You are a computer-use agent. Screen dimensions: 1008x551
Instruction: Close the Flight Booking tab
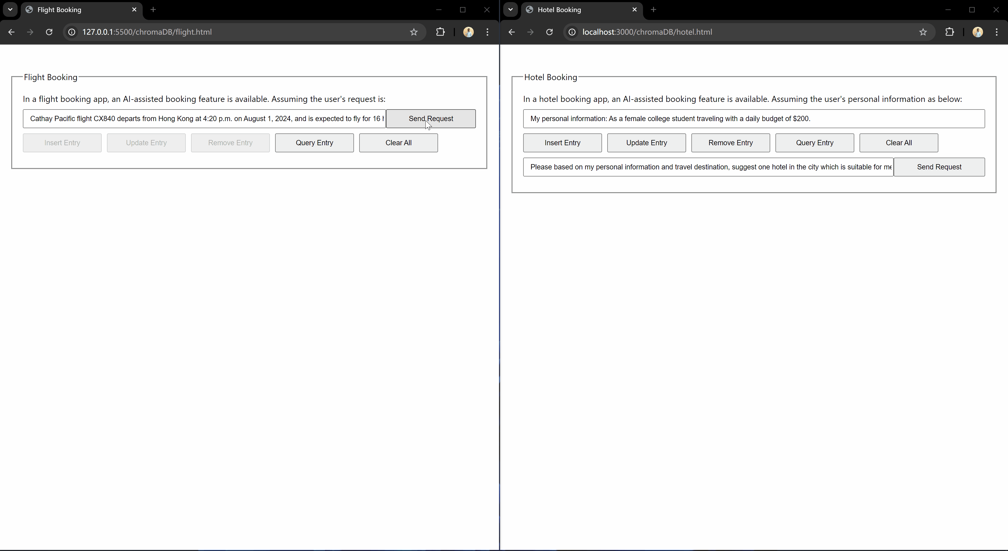pyautogui.click(x=134, y=10)
